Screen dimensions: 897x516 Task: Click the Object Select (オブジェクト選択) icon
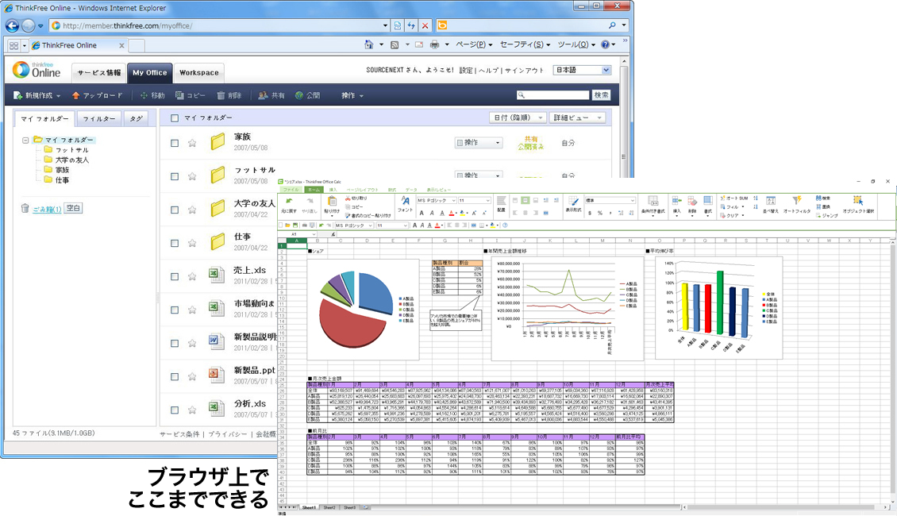pyautogui.click(x=858, y=200)
